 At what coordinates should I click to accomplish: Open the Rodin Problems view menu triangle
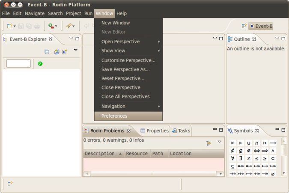219,142
